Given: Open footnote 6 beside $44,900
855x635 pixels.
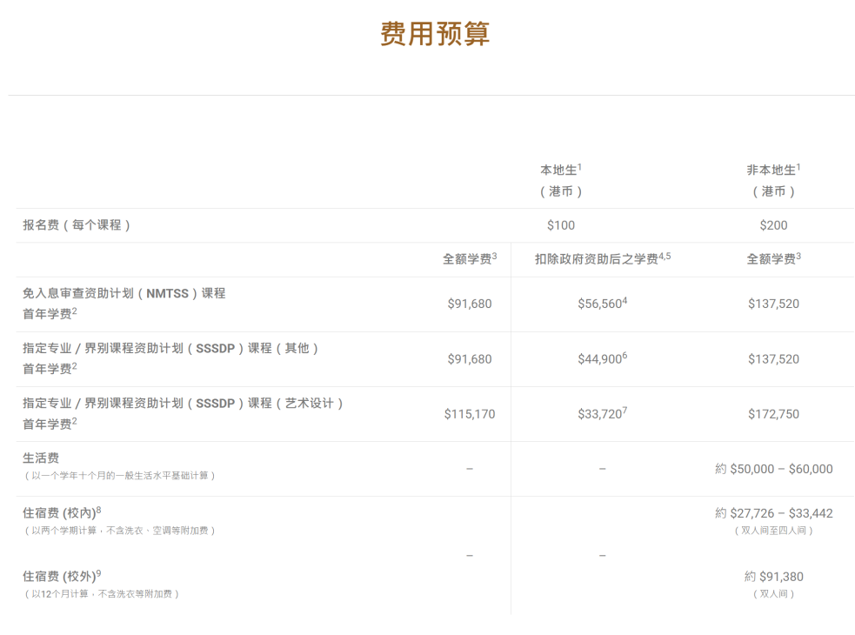Looking at the screenshot, I should 625,355.
